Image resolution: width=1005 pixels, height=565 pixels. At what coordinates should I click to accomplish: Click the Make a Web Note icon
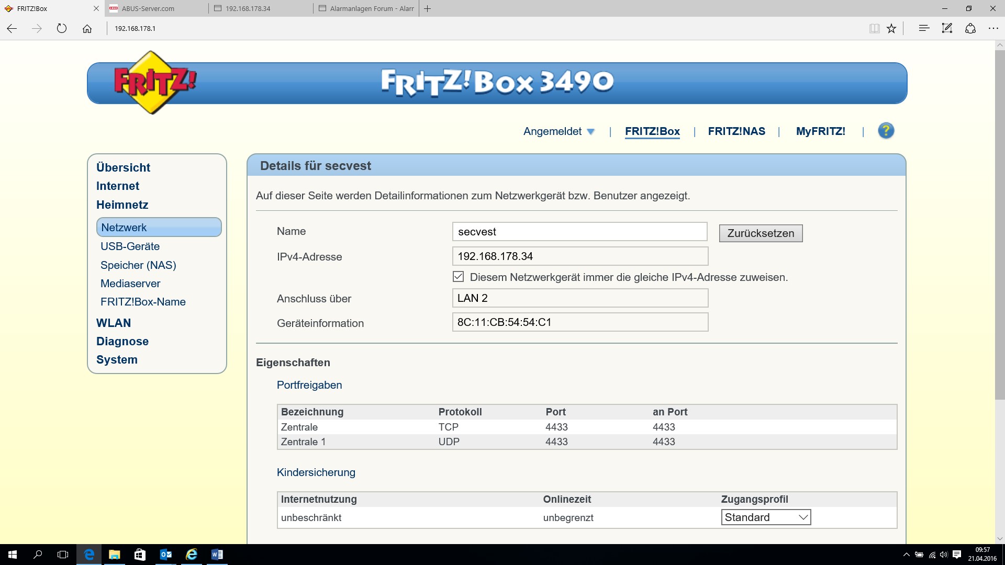947,29
